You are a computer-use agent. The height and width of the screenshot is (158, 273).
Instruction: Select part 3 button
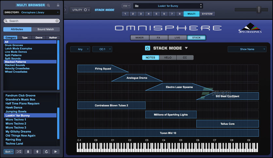(x=141, y=14)
